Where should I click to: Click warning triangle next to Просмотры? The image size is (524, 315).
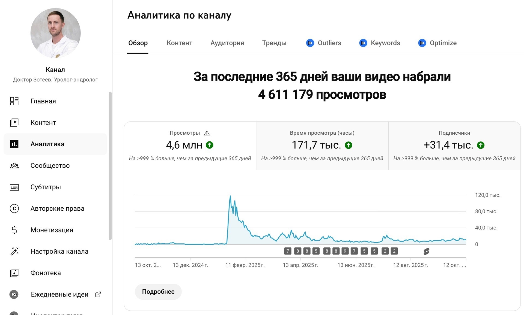tap(207, 133)
